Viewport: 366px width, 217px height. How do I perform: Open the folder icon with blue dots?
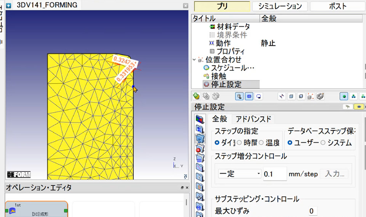200,129
